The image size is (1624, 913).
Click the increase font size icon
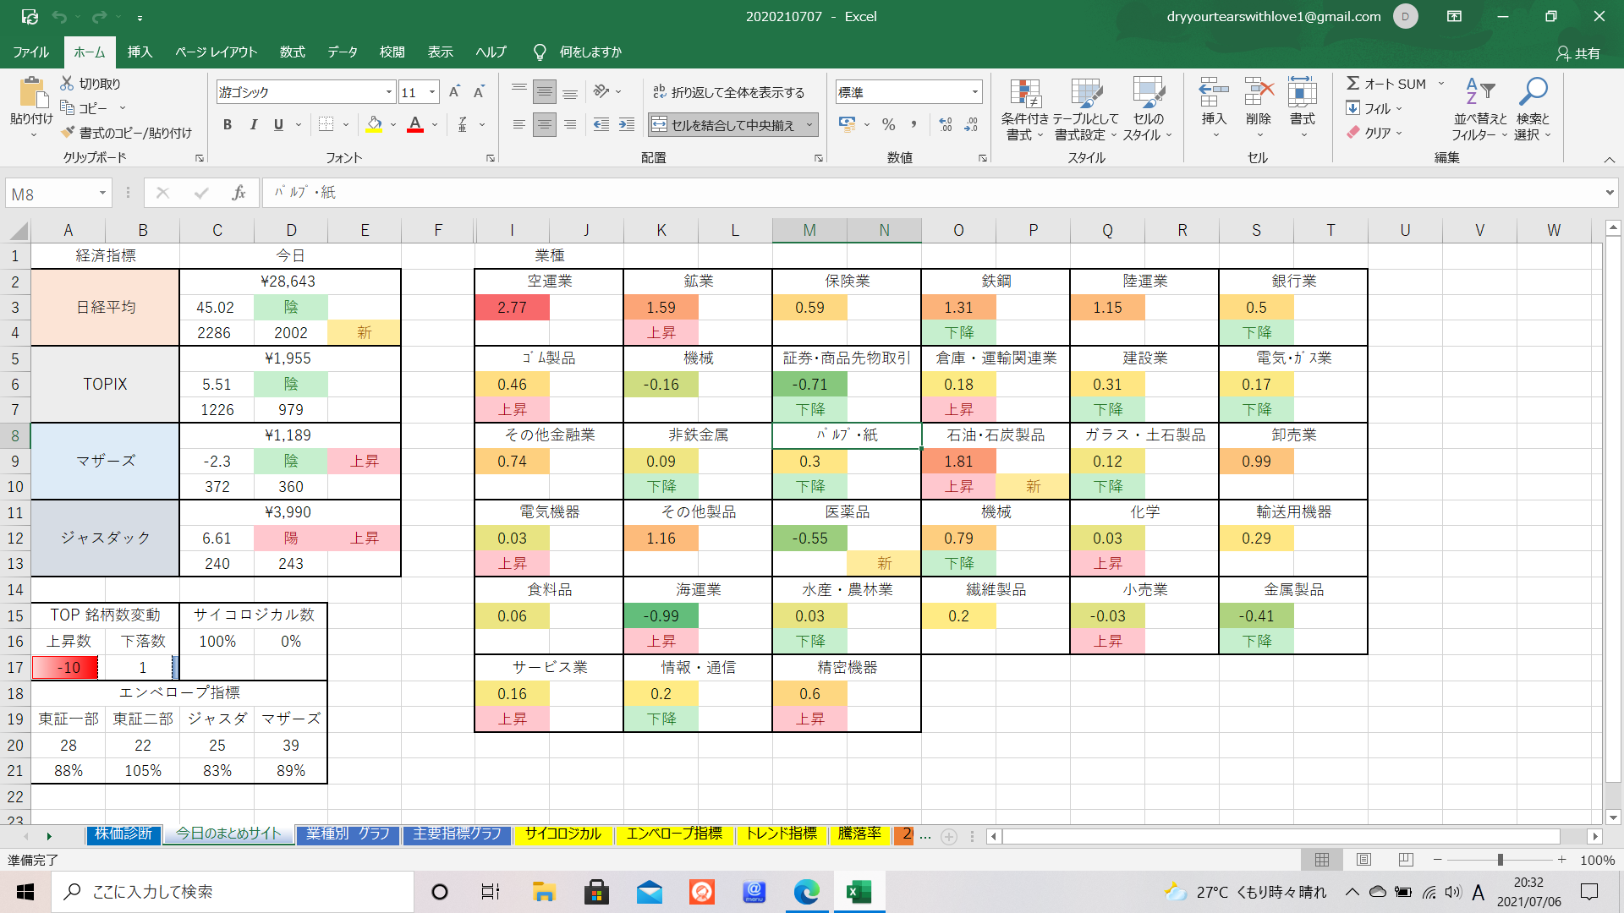click(x=454, y=92)
